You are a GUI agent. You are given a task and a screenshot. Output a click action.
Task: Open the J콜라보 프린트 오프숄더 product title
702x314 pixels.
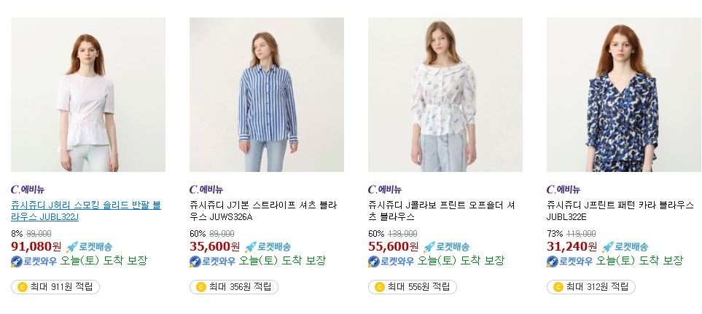coord(442,211)
